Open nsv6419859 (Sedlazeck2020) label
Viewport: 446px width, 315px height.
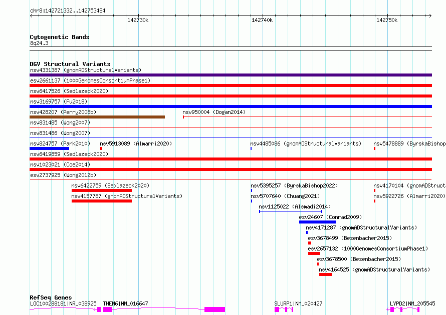point(69,154)
